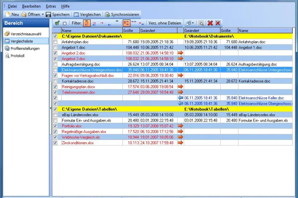Click the orange copy arrow for Angebot 2.doc
The width and height of the screenshot is (298, 198).
coord(180,53)
